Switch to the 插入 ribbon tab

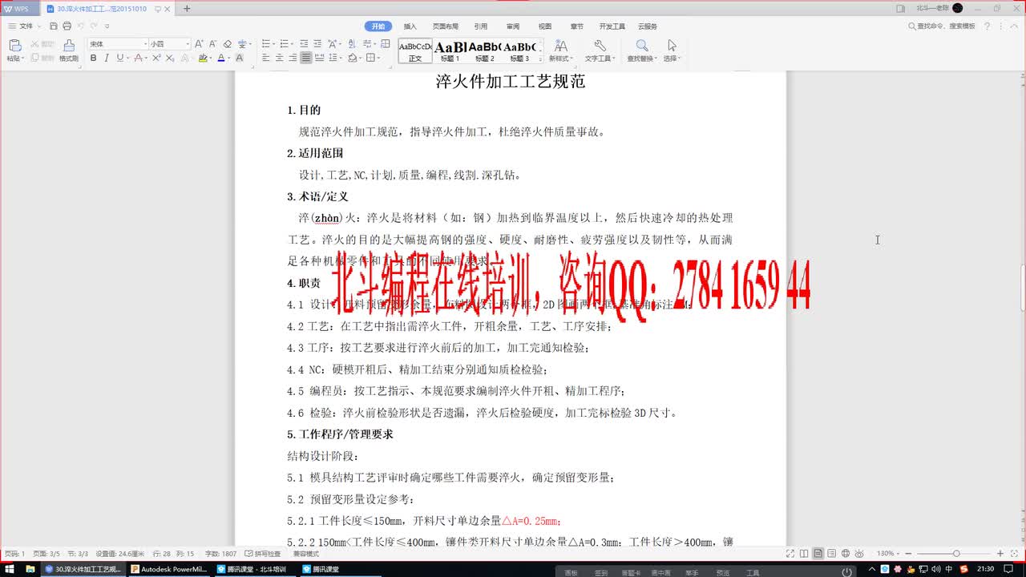(410, 26)
